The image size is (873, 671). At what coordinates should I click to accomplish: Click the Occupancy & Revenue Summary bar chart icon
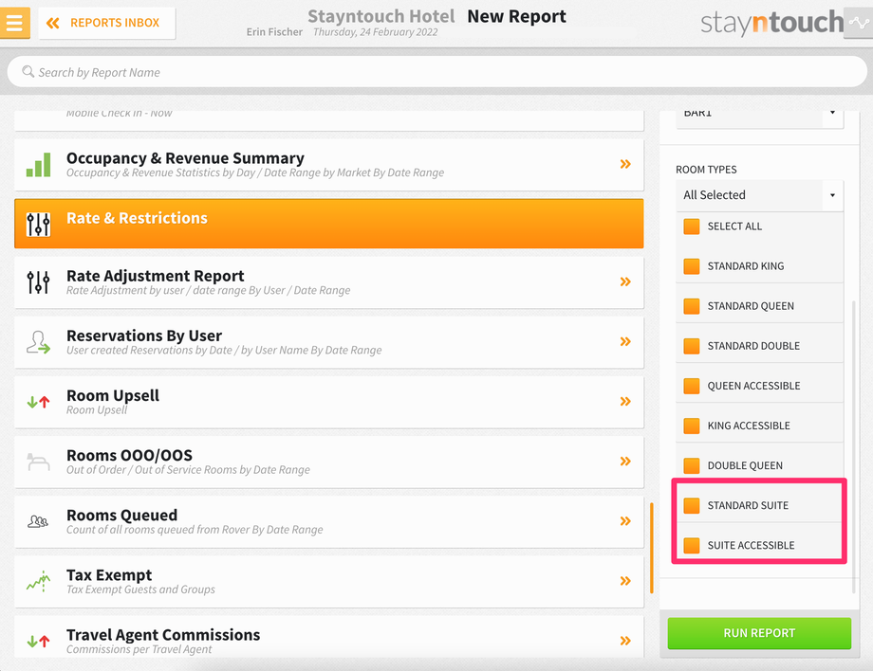point(38,165)
